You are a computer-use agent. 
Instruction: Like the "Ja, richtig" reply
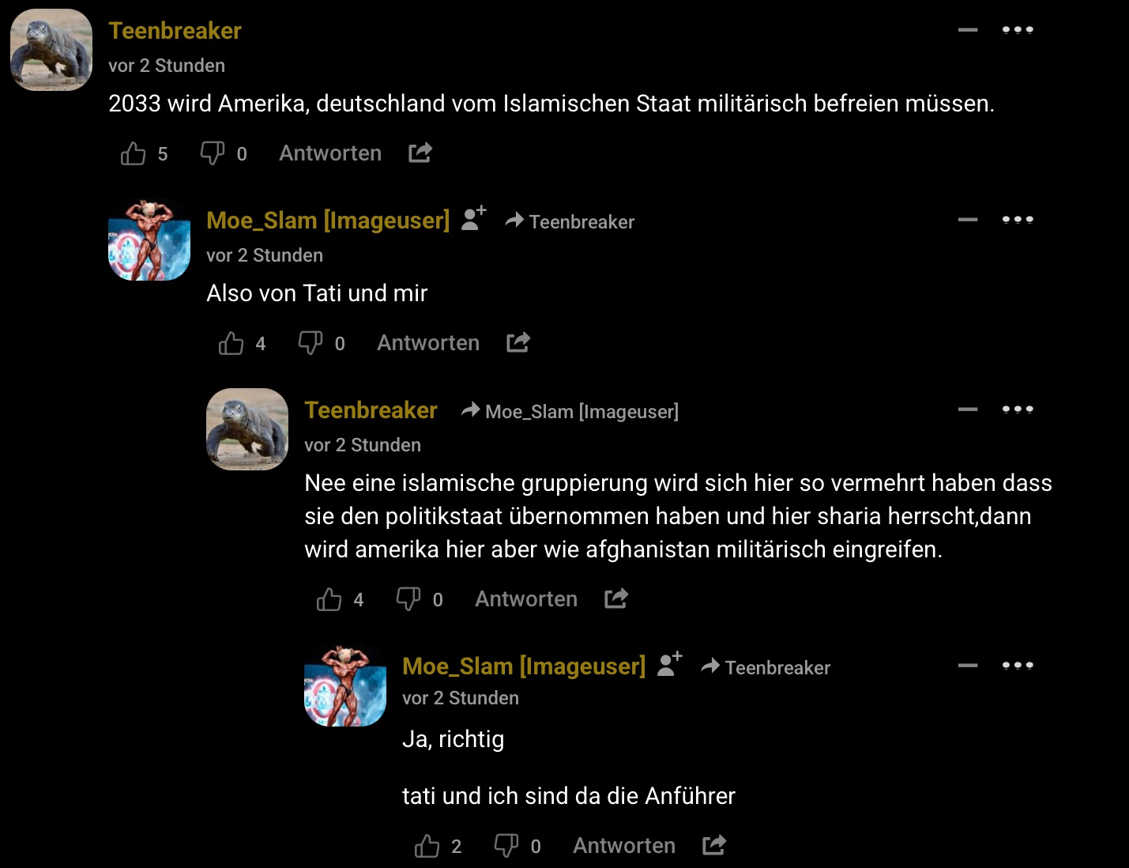pyautogui.click(x=427, y=846)
